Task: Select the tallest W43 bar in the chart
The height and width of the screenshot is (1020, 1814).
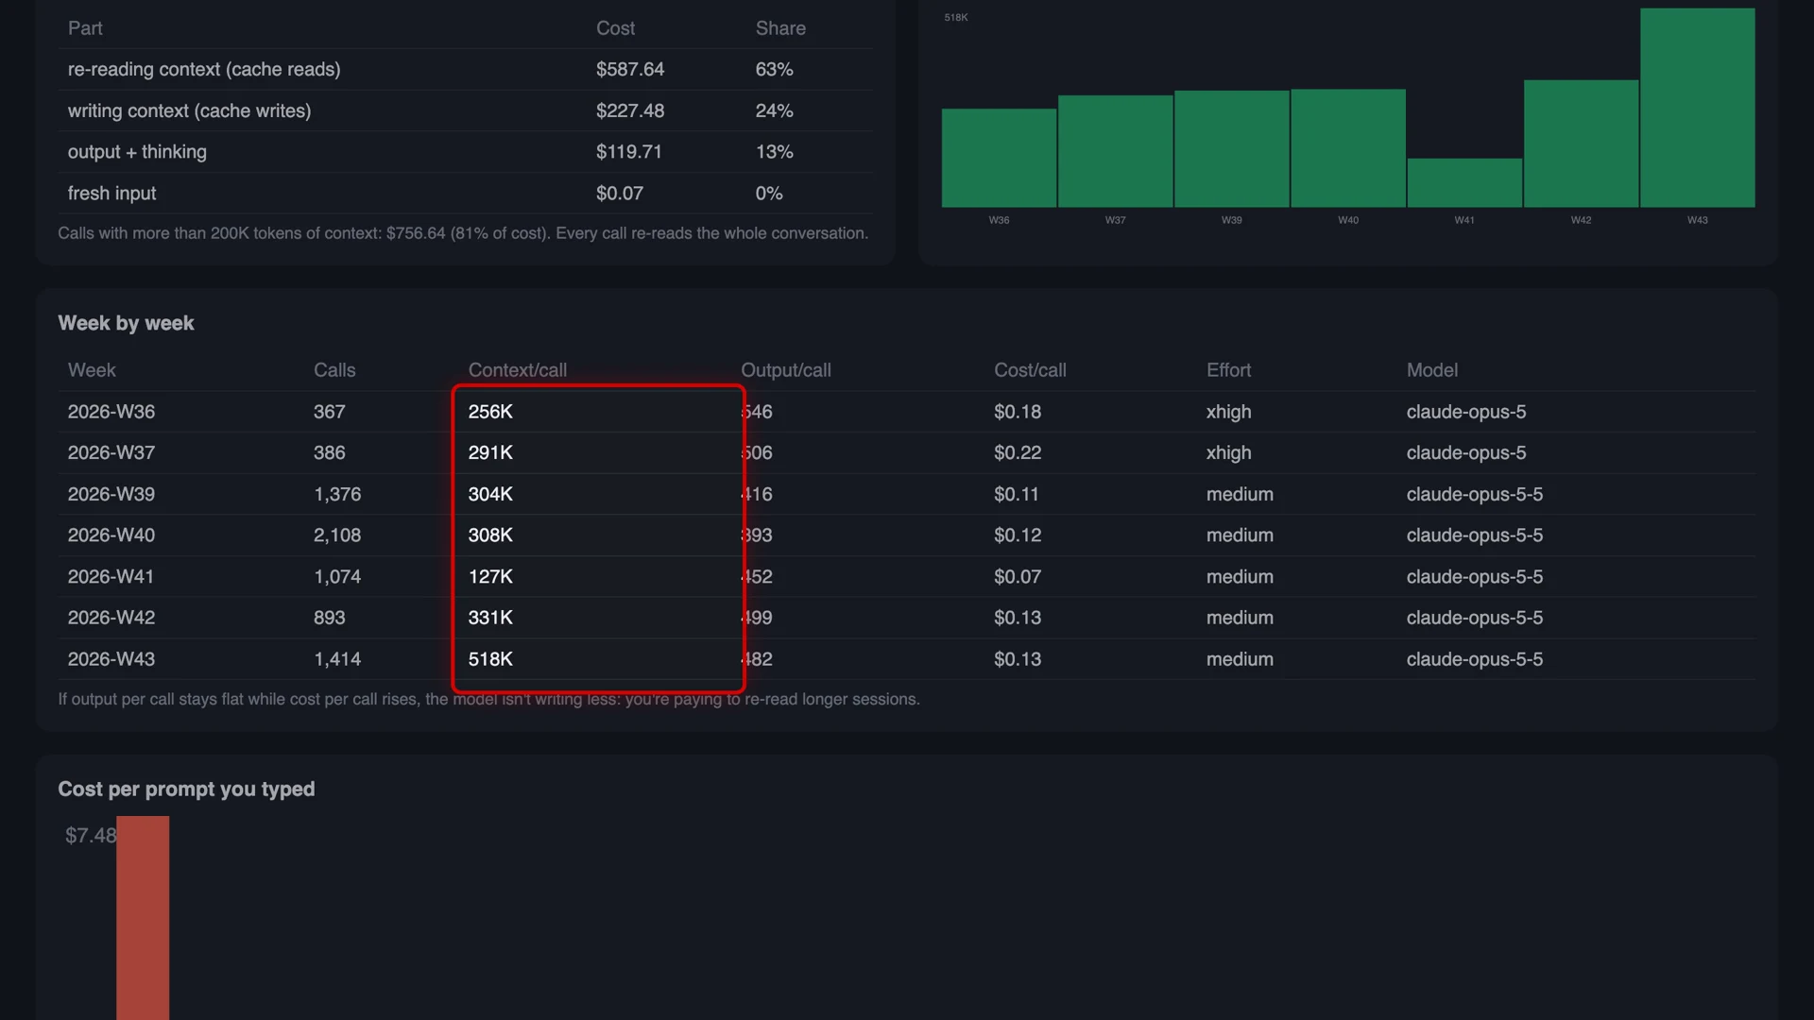Action: point(1698,108)
